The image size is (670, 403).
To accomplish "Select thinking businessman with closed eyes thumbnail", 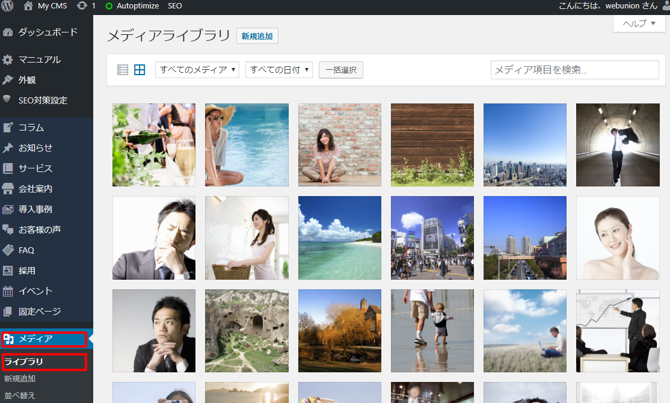I will pyautogui.click(x=154, y=238).
